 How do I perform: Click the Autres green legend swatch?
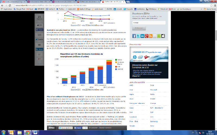click(116, 60)
